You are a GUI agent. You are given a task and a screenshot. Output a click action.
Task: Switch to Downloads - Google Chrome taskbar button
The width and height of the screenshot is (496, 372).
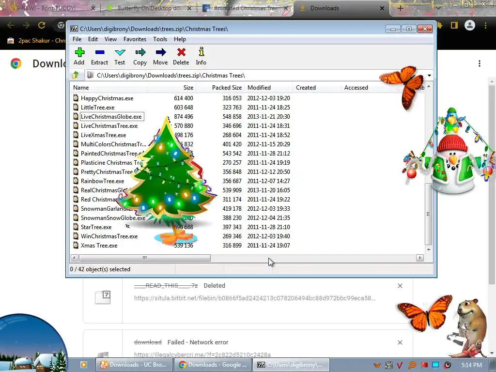pos(213,365)
